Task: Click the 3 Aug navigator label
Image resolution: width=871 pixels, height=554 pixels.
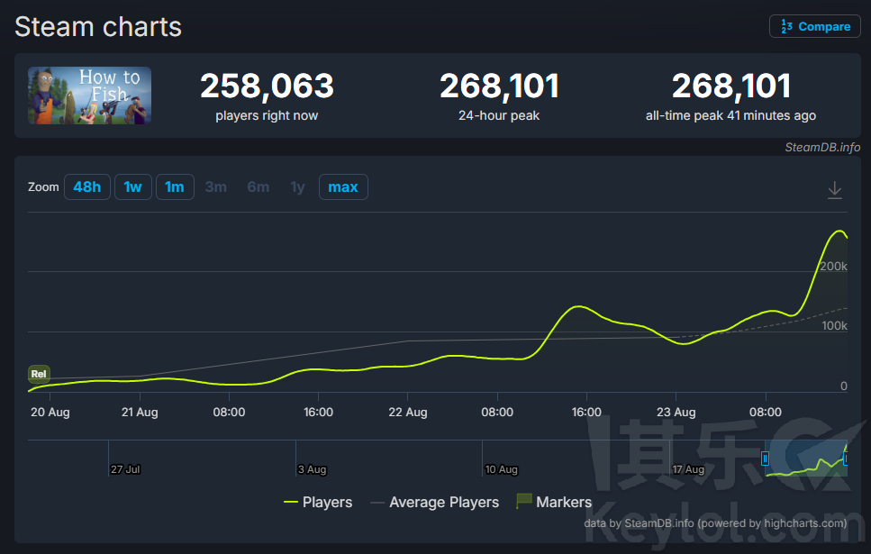Action: 313,469
